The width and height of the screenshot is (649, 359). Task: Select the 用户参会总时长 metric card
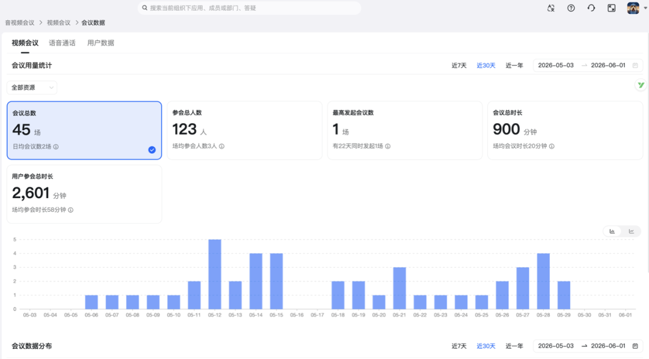[x=85, y=194]
